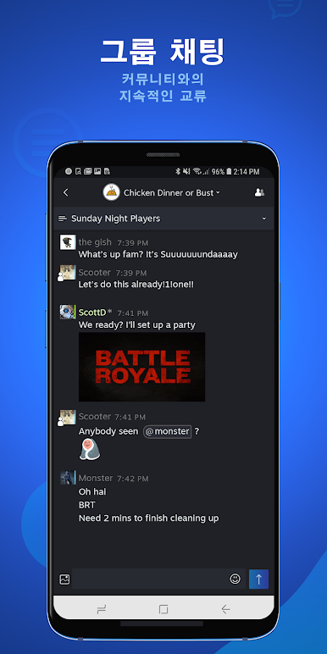This screenshot has width=327, height=654.
Task: Send the message with the arrow button
Action: tap(258, 579)
